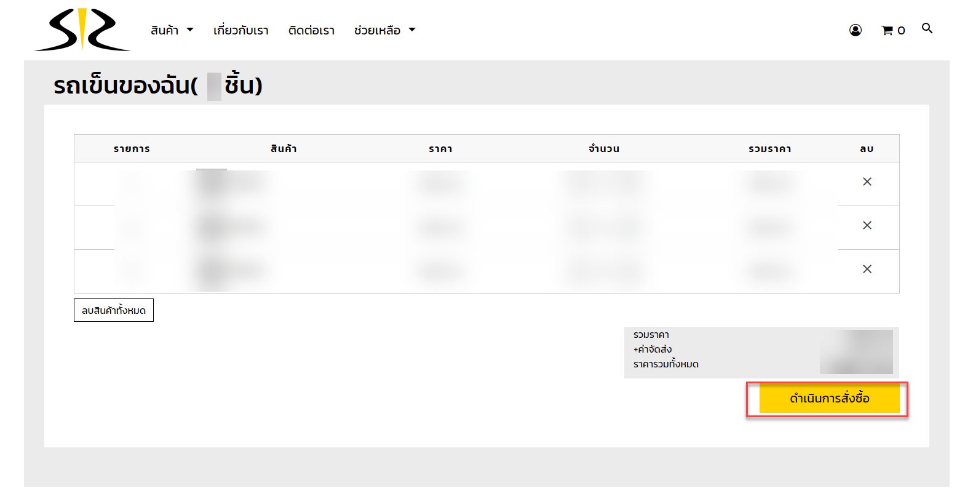Adjust quantity in the third cart row
This screenshot has height=488, width=973.
point(604,271)
